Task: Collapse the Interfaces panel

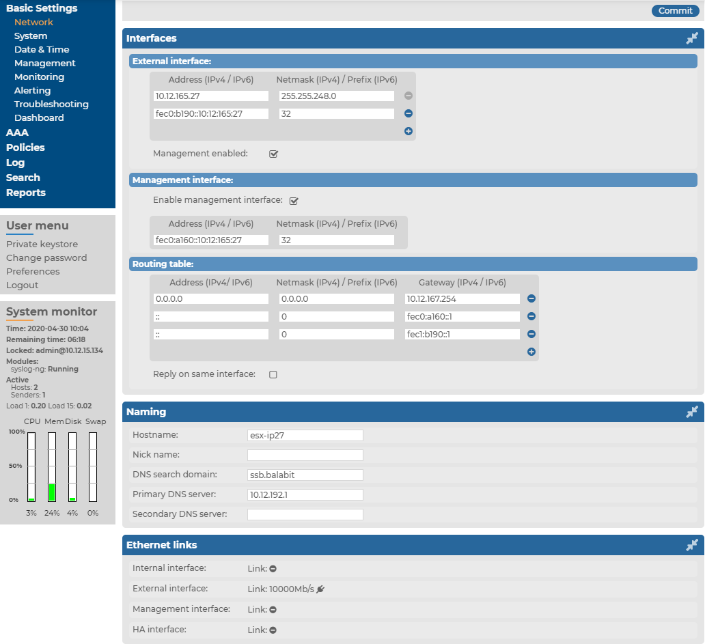Action: (692, 39)
